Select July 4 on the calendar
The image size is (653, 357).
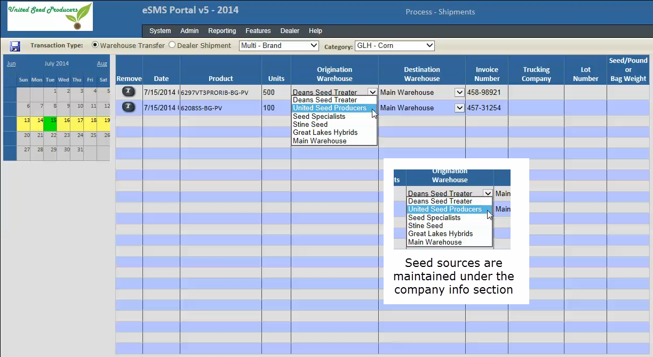tap(90, 94)
